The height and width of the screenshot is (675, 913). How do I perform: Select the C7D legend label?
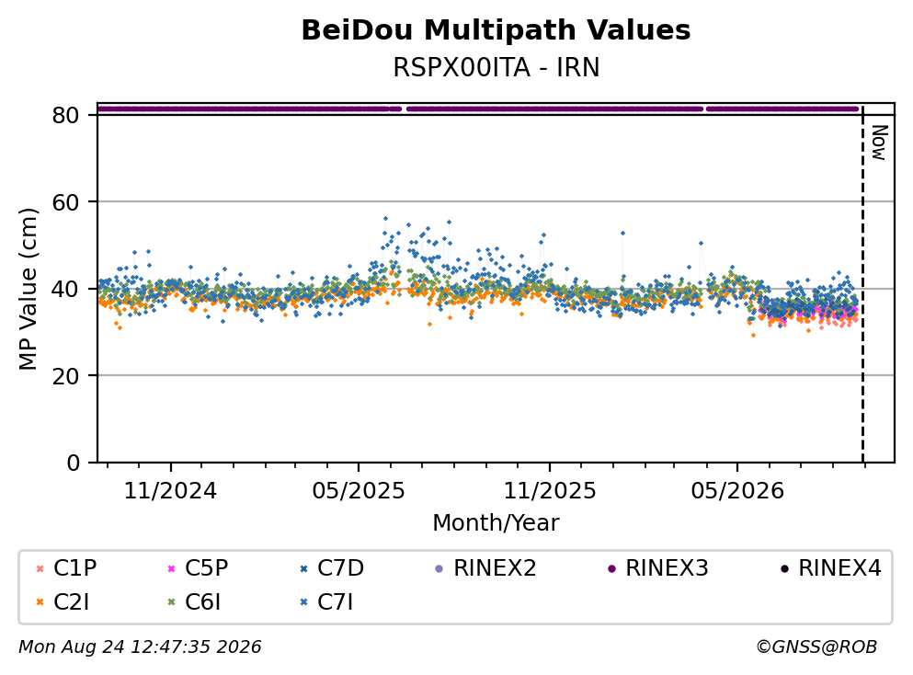click(x=340, y=567)
